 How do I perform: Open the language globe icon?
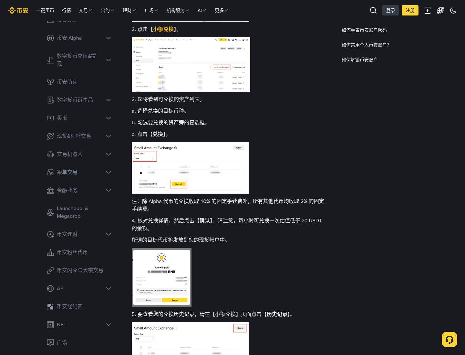point(440,10)
